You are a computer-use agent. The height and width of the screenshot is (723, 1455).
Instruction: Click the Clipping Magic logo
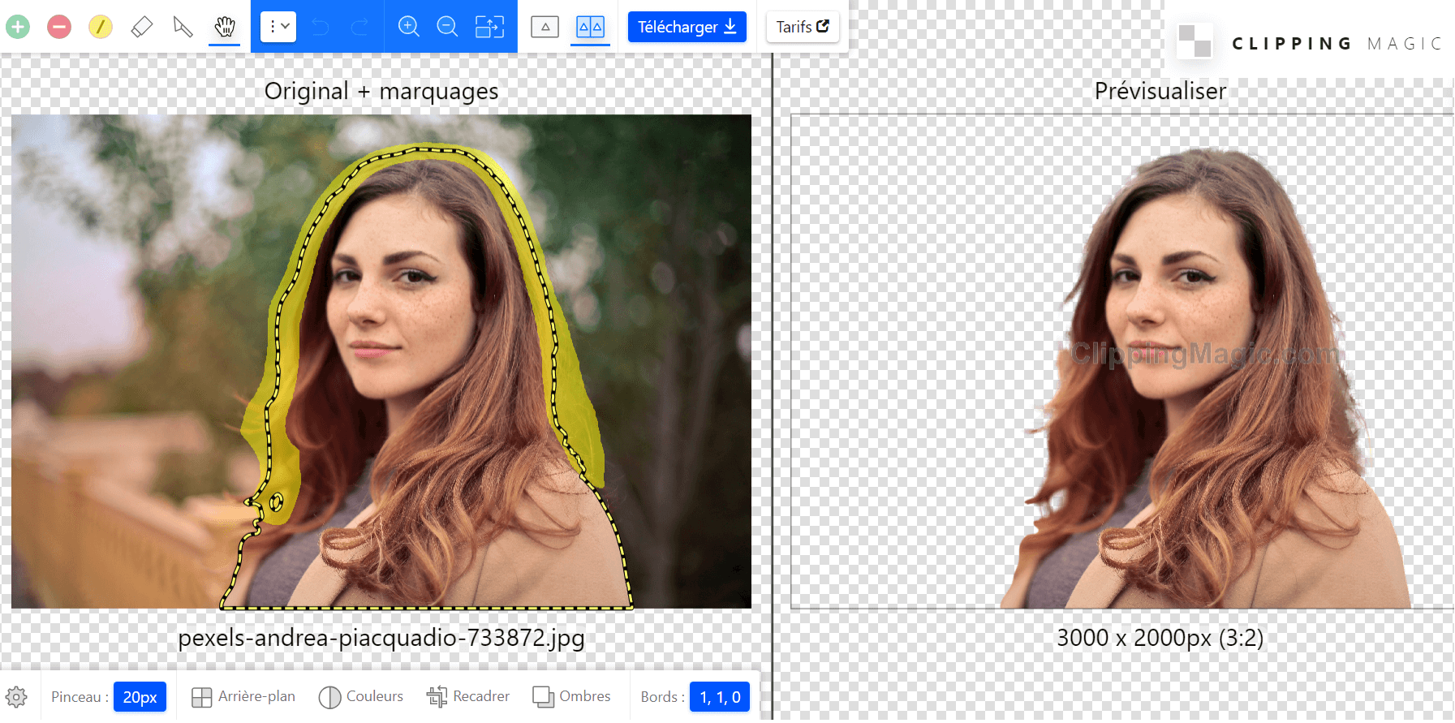[x=1311, y=42]
